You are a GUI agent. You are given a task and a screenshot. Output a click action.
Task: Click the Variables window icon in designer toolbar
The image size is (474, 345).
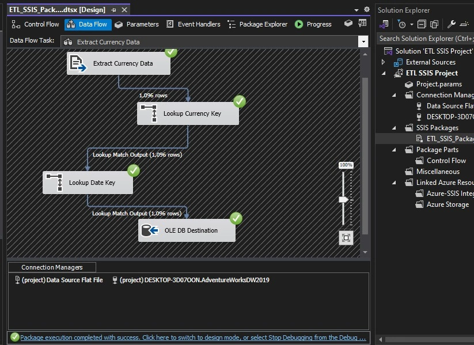362,23
